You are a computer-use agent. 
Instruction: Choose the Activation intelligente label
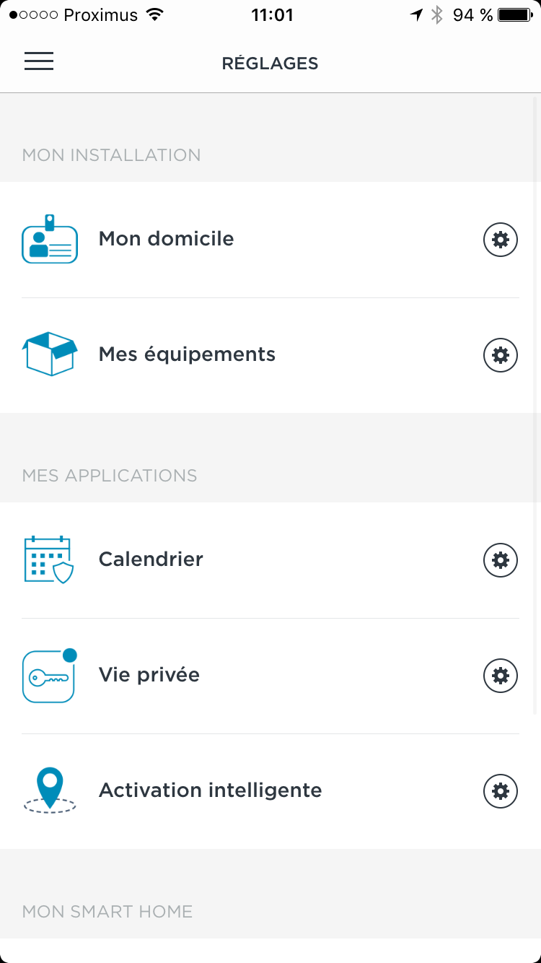[210, 790]
